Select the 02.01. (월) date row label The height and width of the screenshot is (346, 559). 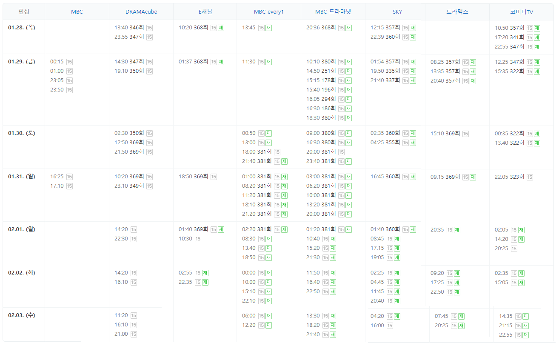pyautogui.click(x=22, y=229)
